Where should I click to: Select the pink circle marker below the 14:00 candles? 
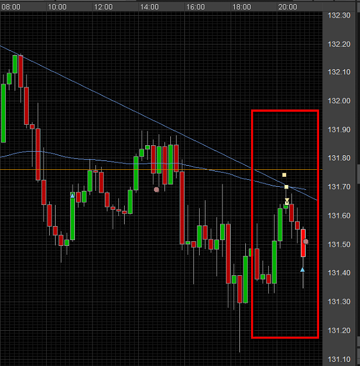click(x=156, y=190)
